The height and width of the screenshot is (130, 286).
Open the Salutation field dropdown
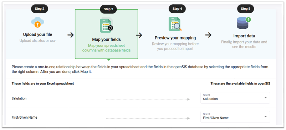pos(235,98)
